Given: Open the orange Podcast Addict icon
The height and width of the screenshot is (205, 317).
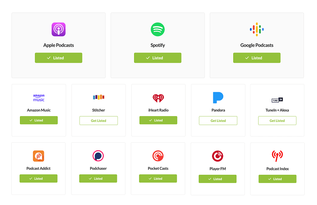Looking at the screenshot, I should (38, 156).
